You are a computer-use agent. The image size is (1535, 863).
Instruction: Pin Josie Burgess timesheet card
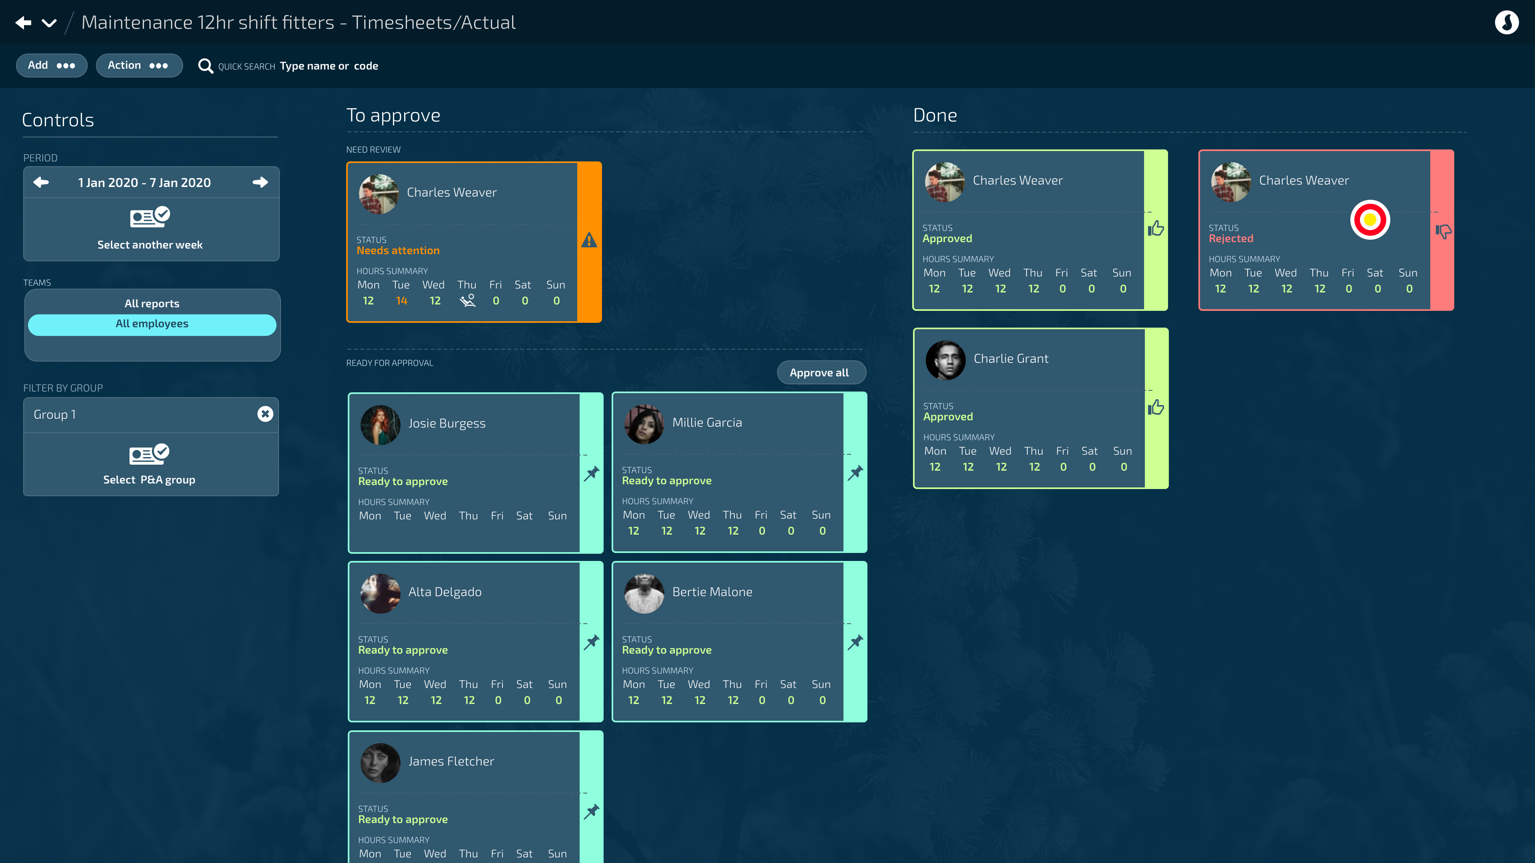point(591,473)
